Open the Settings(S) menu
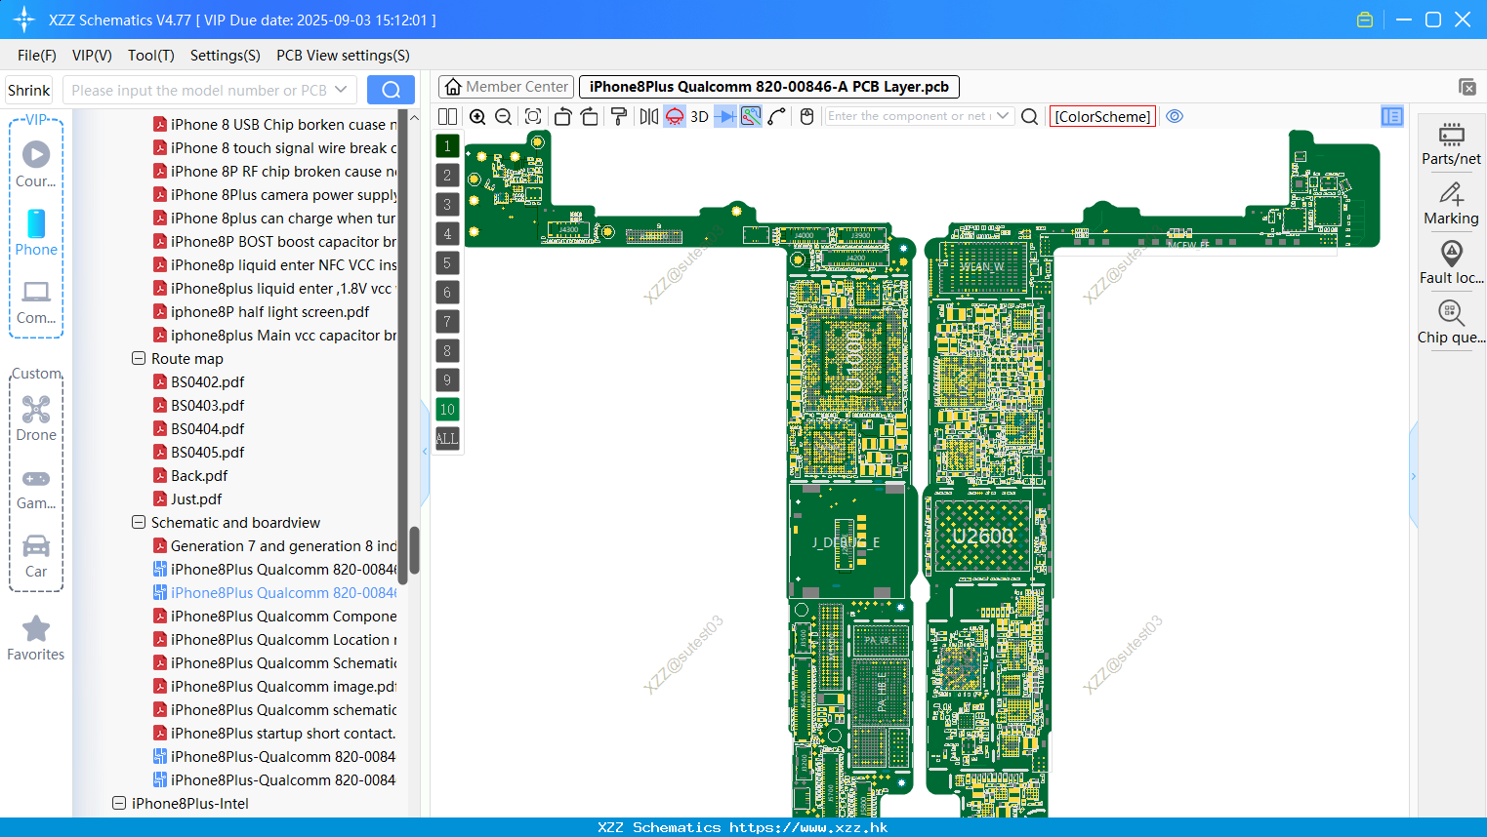 (x=226, y=56)
